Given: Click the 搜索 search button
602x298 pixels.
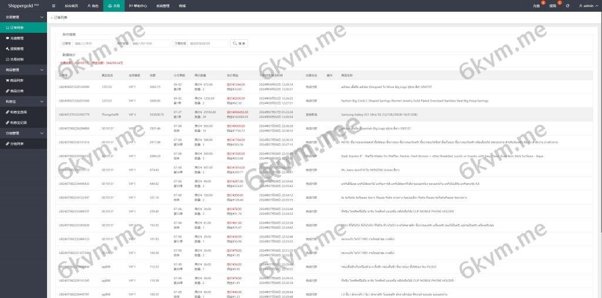Looking at the screenshot, I should 239,43.
